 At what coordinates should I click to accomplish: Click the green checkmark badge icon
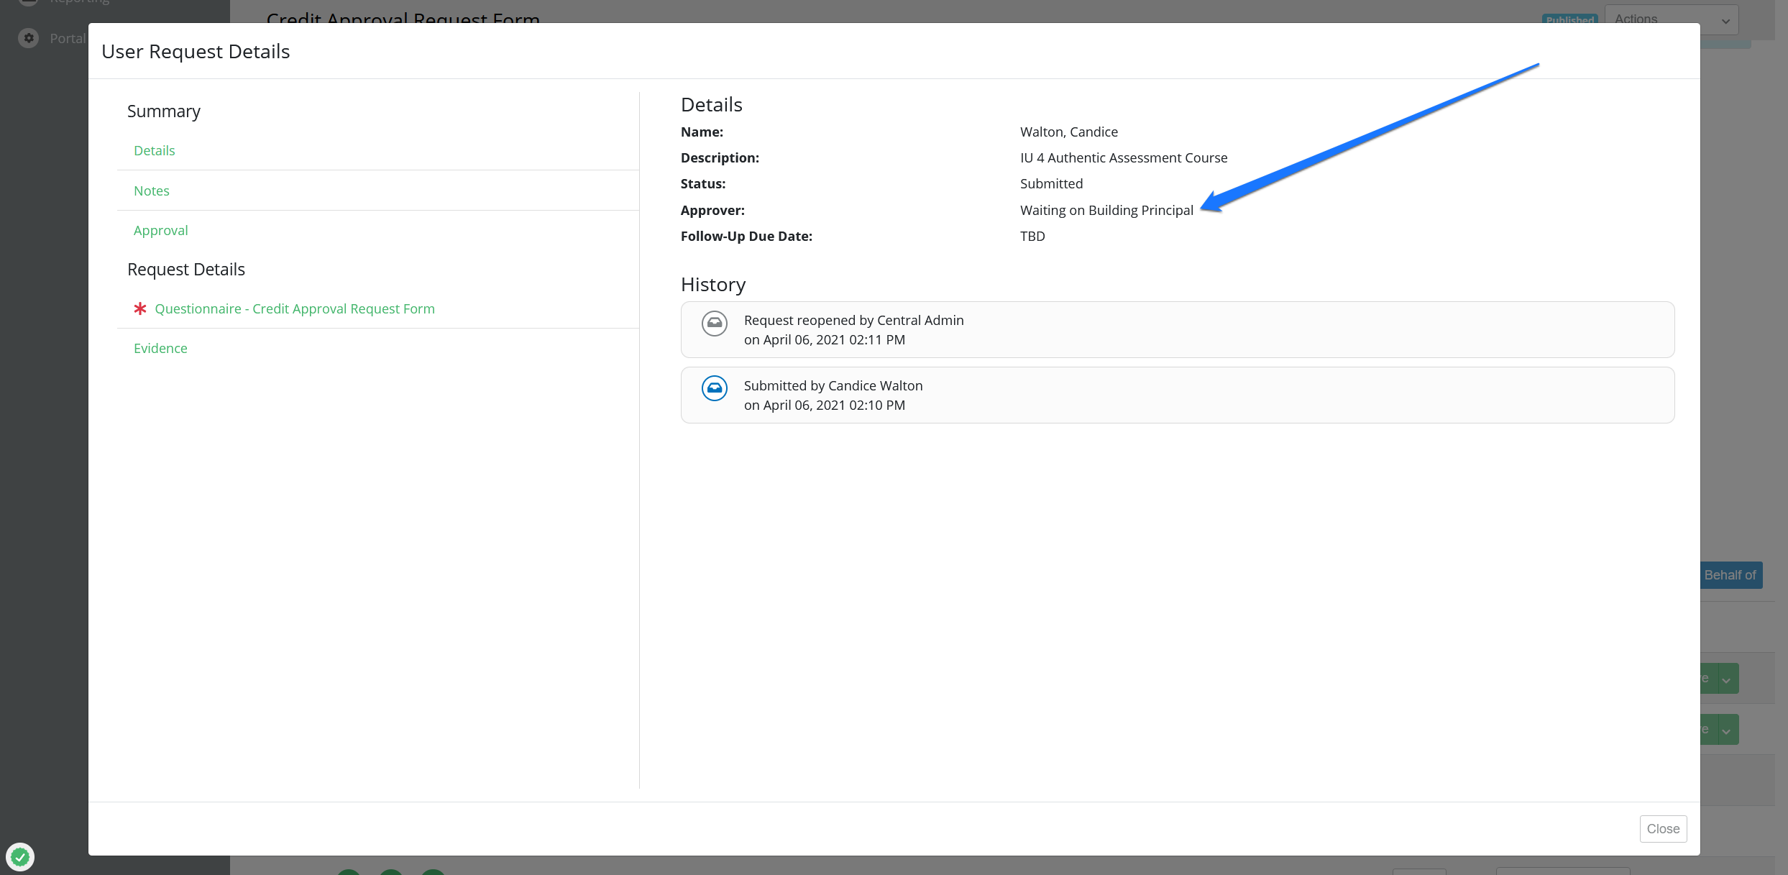[x=20, y=856]
